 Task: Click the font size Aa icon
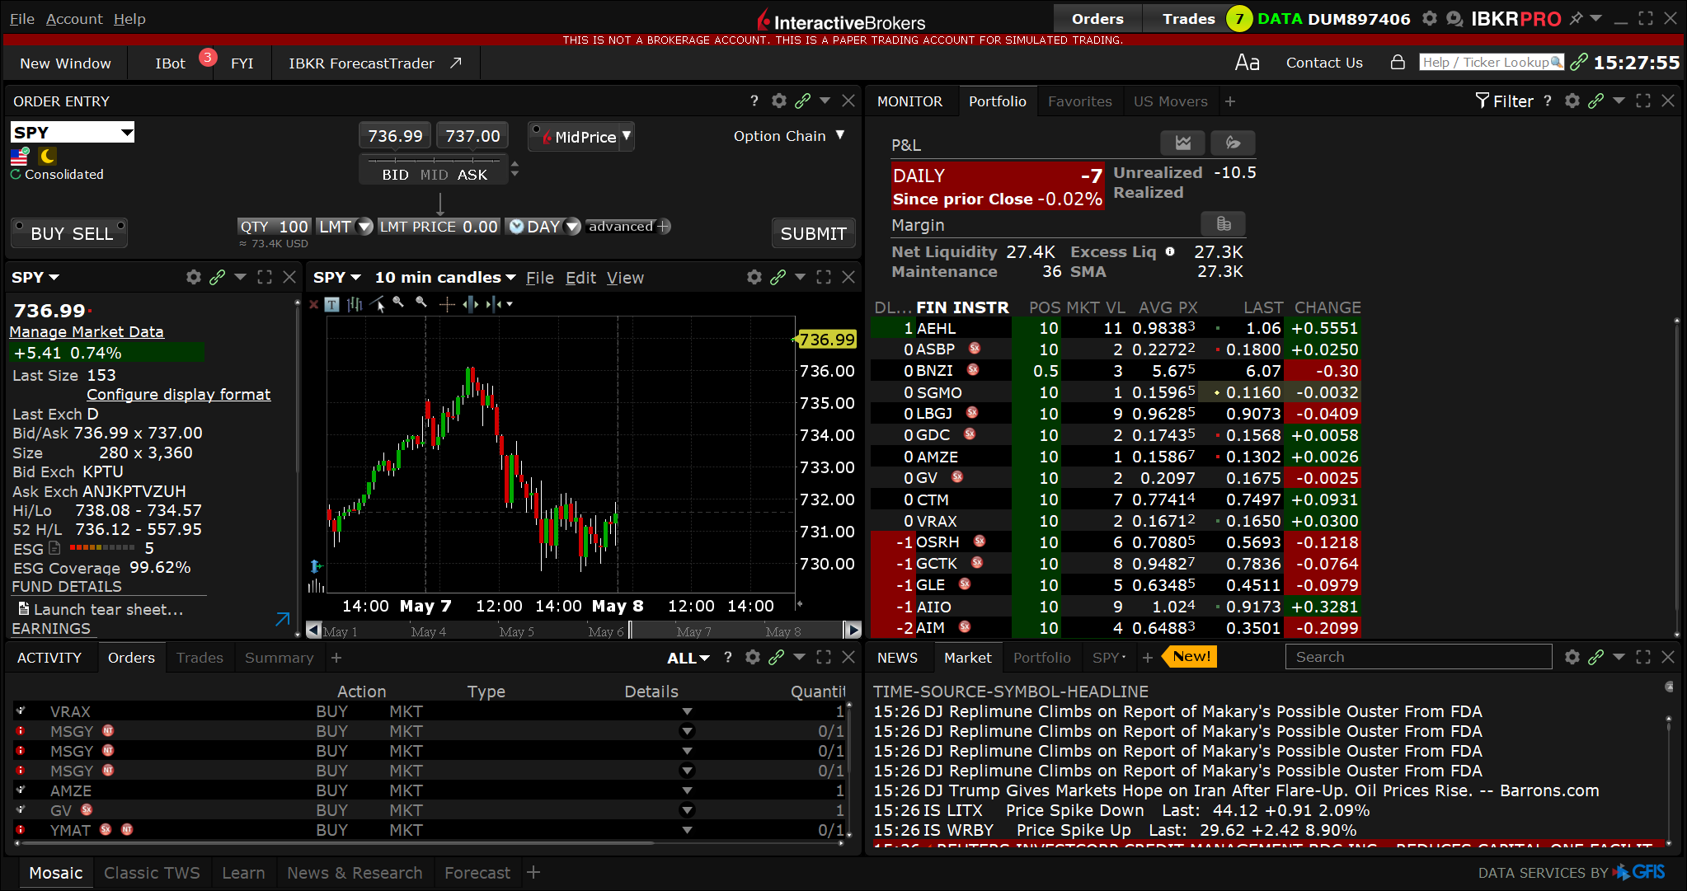click(x=1247, y=63)
